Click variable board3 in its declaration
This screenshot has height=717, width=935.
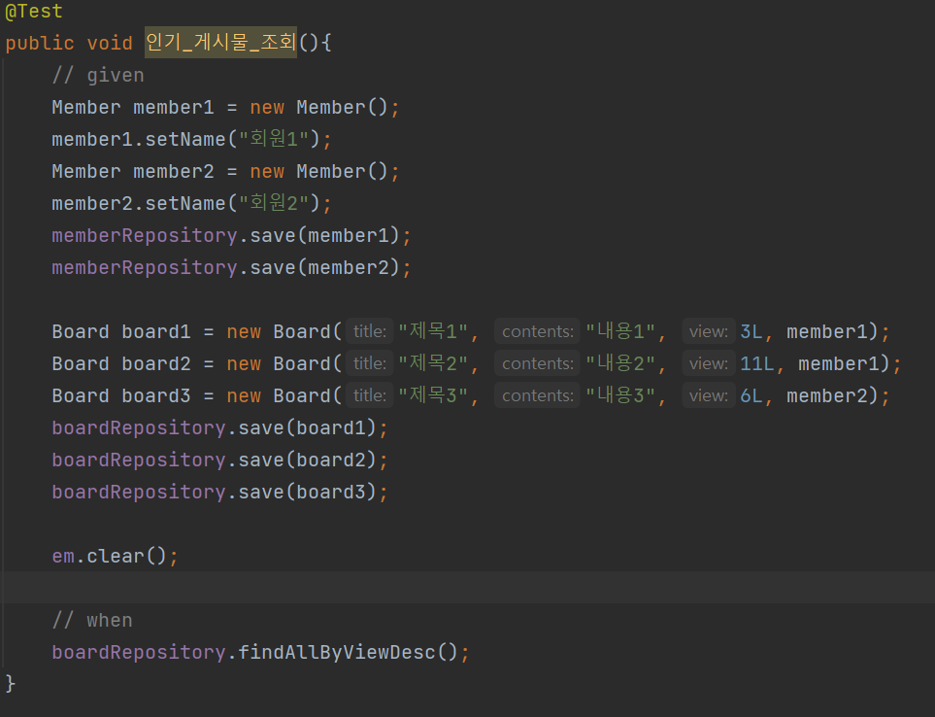pos(156,396)
